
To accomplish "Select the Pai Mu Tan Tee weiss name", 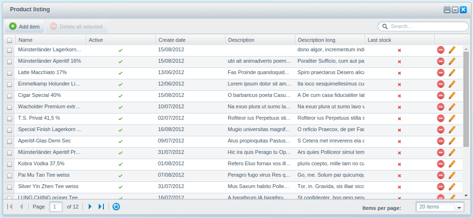I will coord(44,175).
